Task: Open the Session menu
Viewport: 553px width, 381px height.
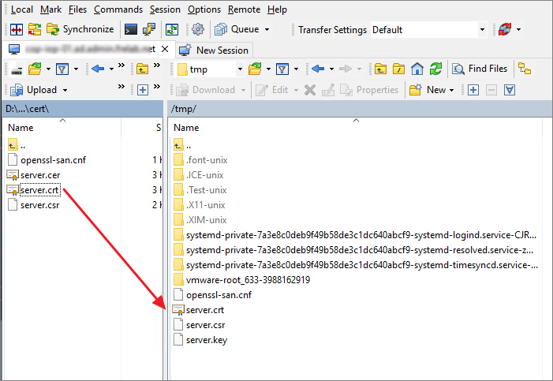Action: (x=165, y=9)
